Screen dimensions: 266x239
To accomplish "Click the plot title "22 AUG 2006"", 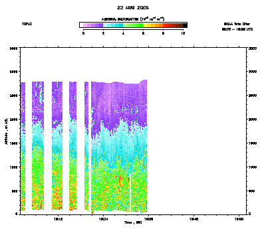I will click(133, 7).
